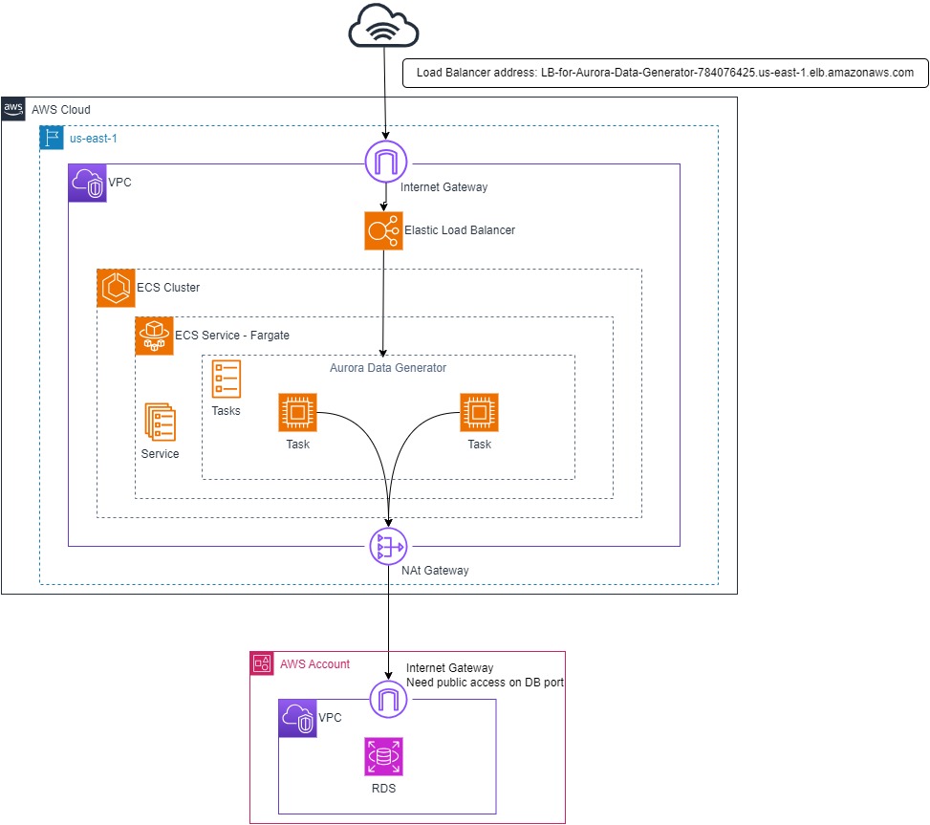Select the ECS Service Fargate icon
Screen dimensions: 930x825
[x=154, y=336]
